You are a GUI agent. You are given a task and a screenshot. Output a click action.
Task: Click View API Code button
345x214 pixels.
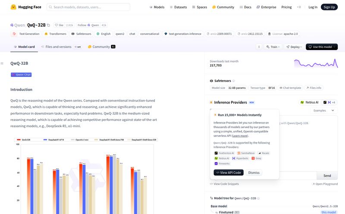click(x=229, y=173)
